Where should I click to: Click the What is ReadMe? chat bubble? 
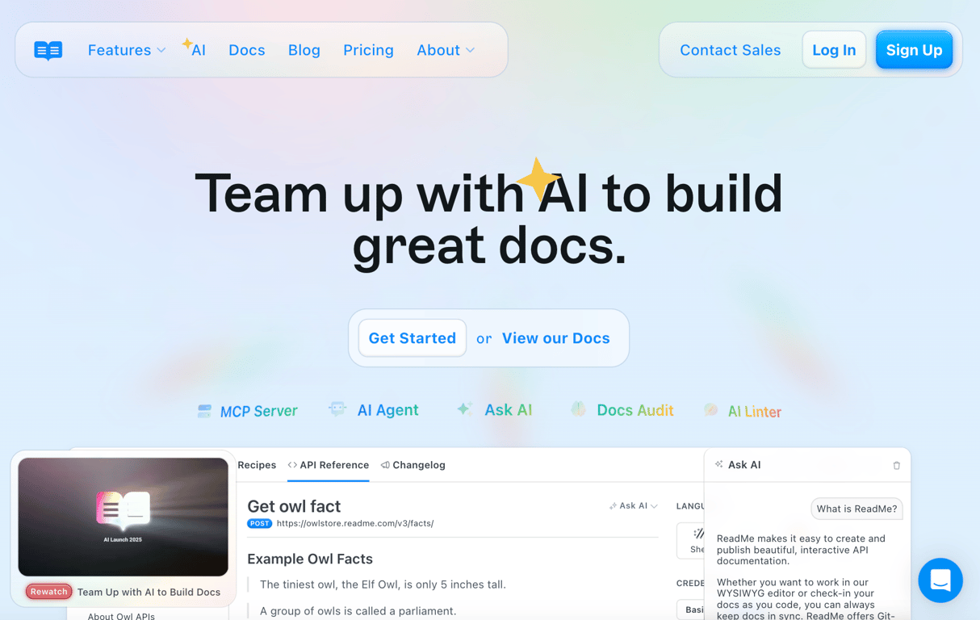[x=856, y=509]
